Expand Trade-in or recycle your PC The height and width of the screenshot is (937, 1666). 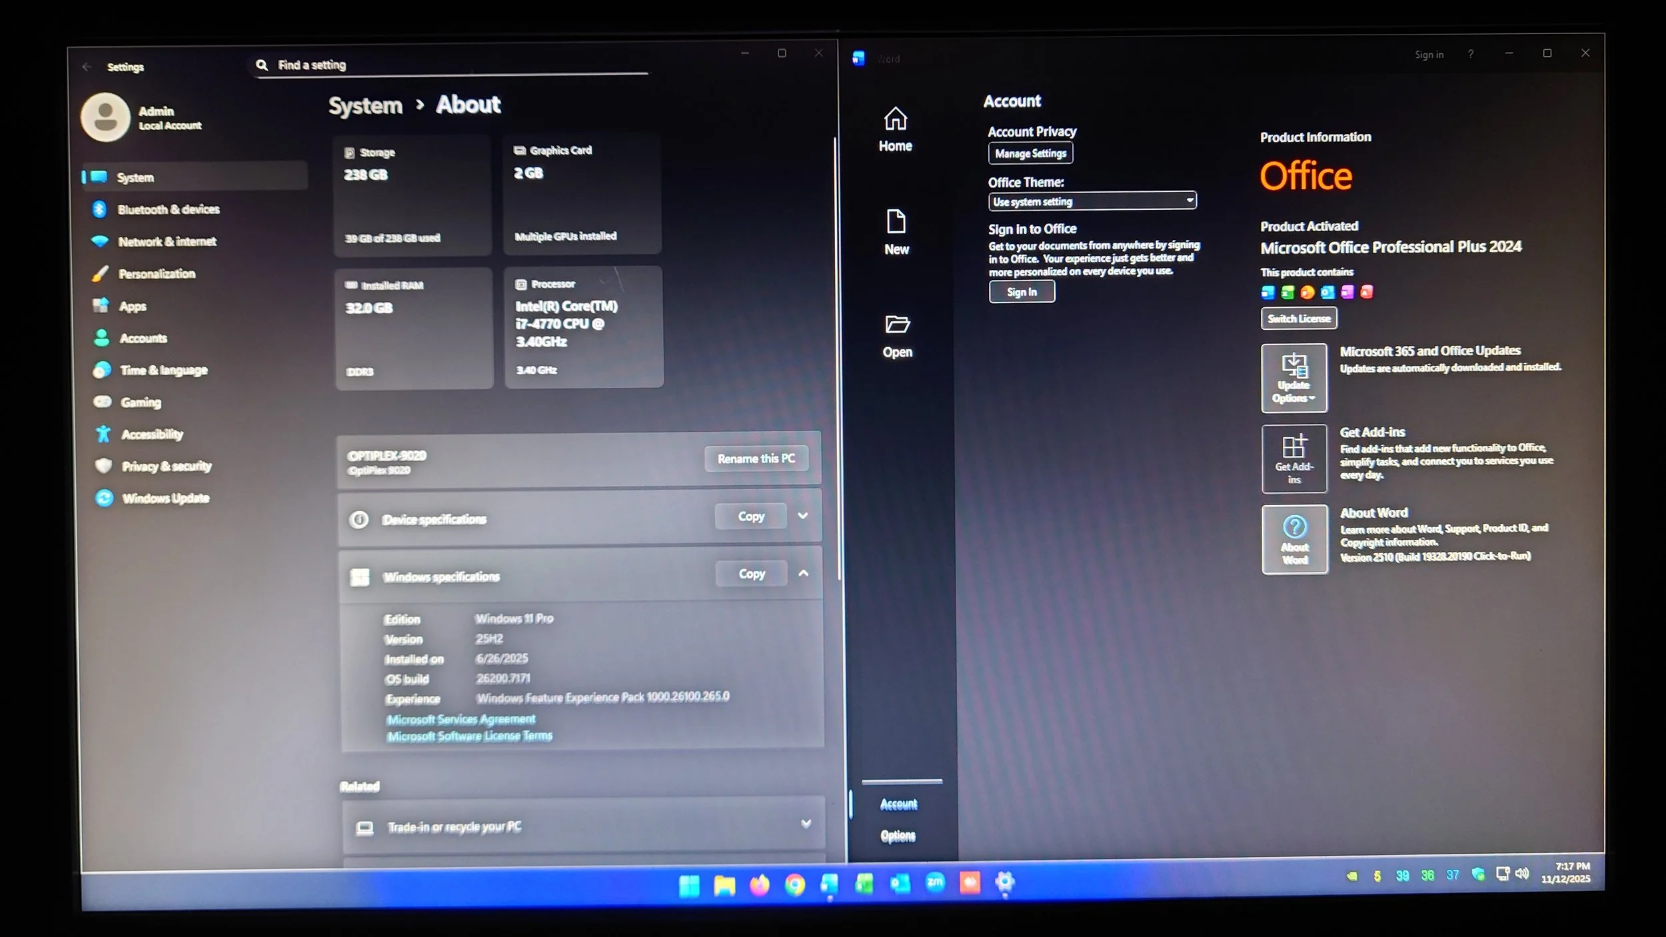806,824
